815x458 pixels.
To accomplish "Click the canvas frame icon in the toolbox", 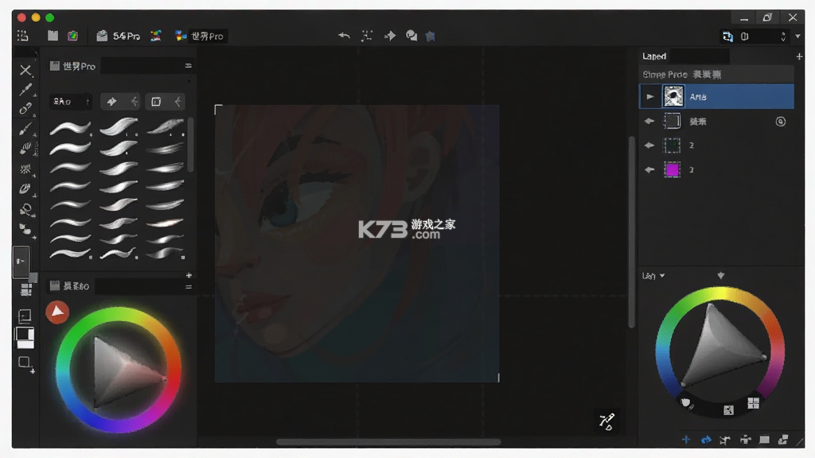I will tap(25, 316).
